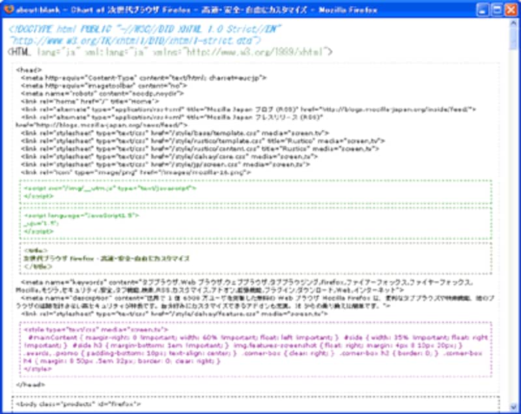Click the blue DOCTYPE html PUBLIC line

(145, 29)
